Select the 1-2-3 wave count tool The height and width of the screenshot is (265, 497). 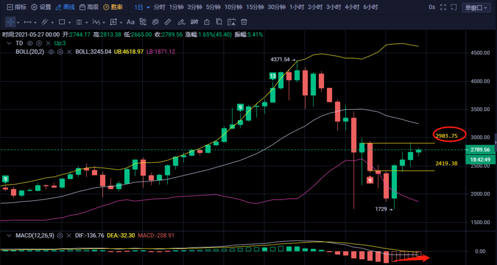(x=96, y=22)
